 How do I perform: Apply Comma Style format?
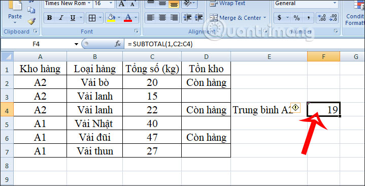309,18
